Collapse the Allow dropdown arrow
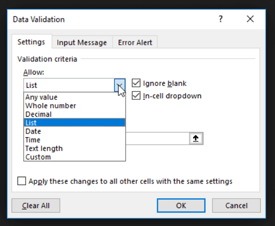The width and height of the screenshot is (275, 226). click(x=120, y=85)
